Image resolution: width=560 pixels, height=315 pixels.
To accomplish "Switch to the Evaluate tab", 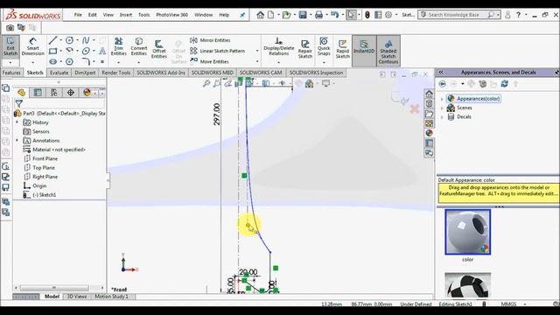I will click(59, 73).
